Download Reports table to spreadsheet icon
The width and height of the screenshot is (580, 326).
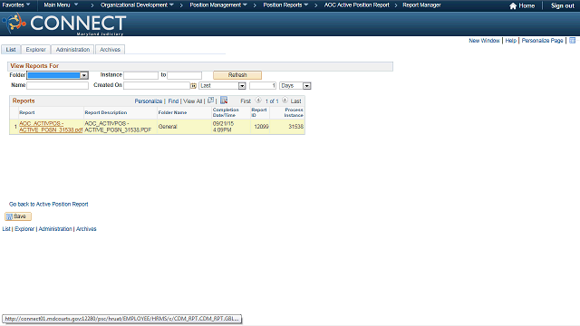tap(224, 101)
